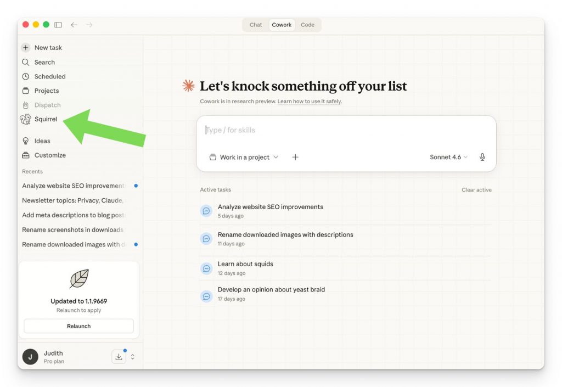Switch to the Code tab
This screenshot has width=562, height=387.
(307, 25)
